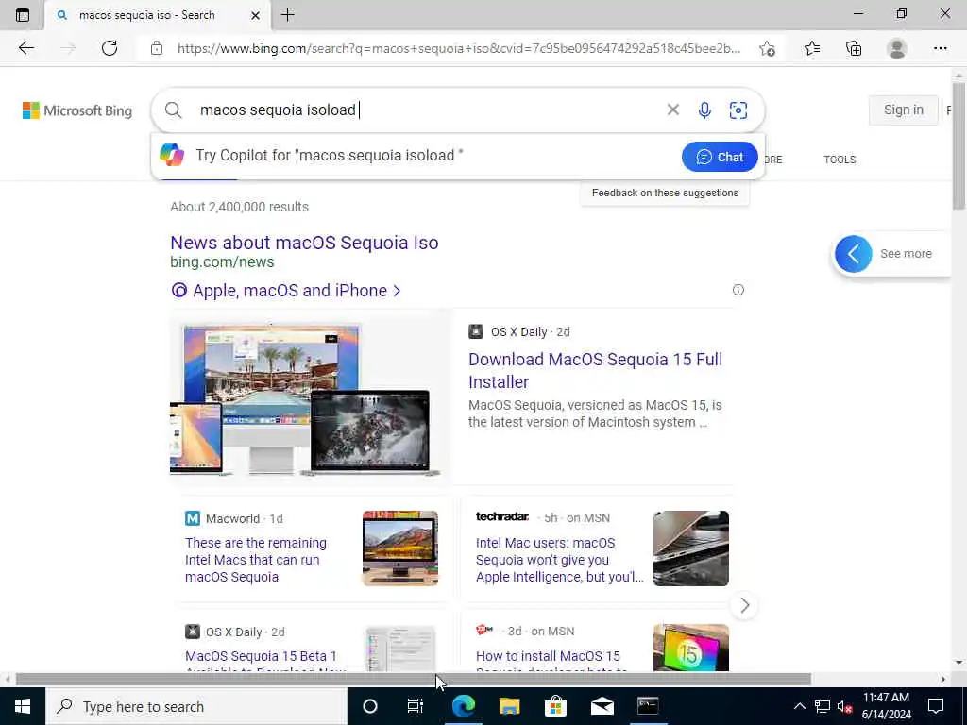
Task: Show info icon for news topic
Action: [x=738, y=290]
